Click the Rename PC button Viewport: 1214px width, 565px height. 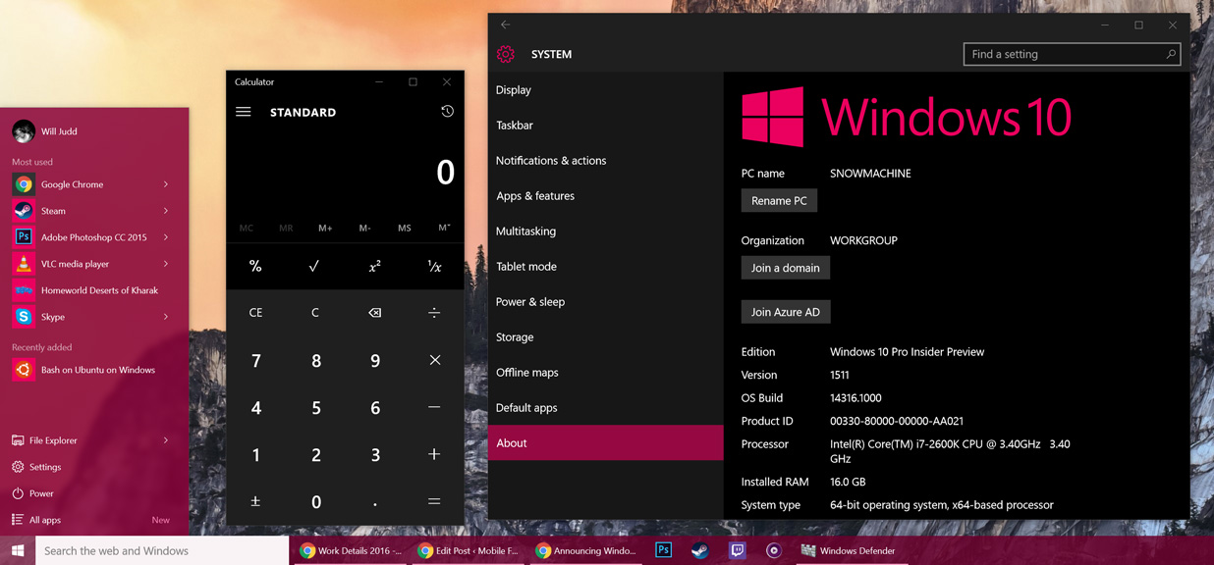coord(779,200)
